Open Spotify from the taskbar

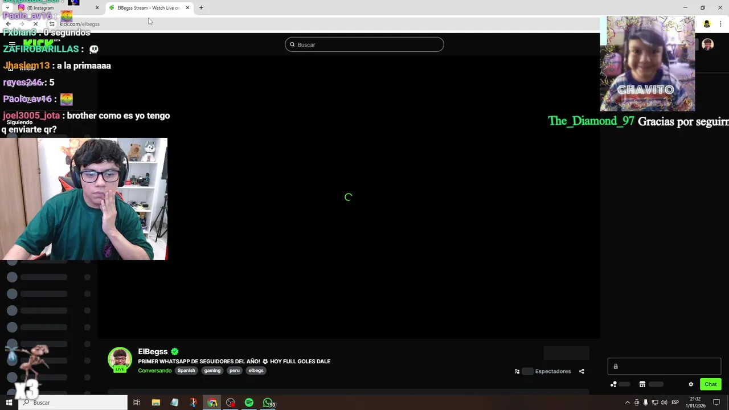click(249, 403)
